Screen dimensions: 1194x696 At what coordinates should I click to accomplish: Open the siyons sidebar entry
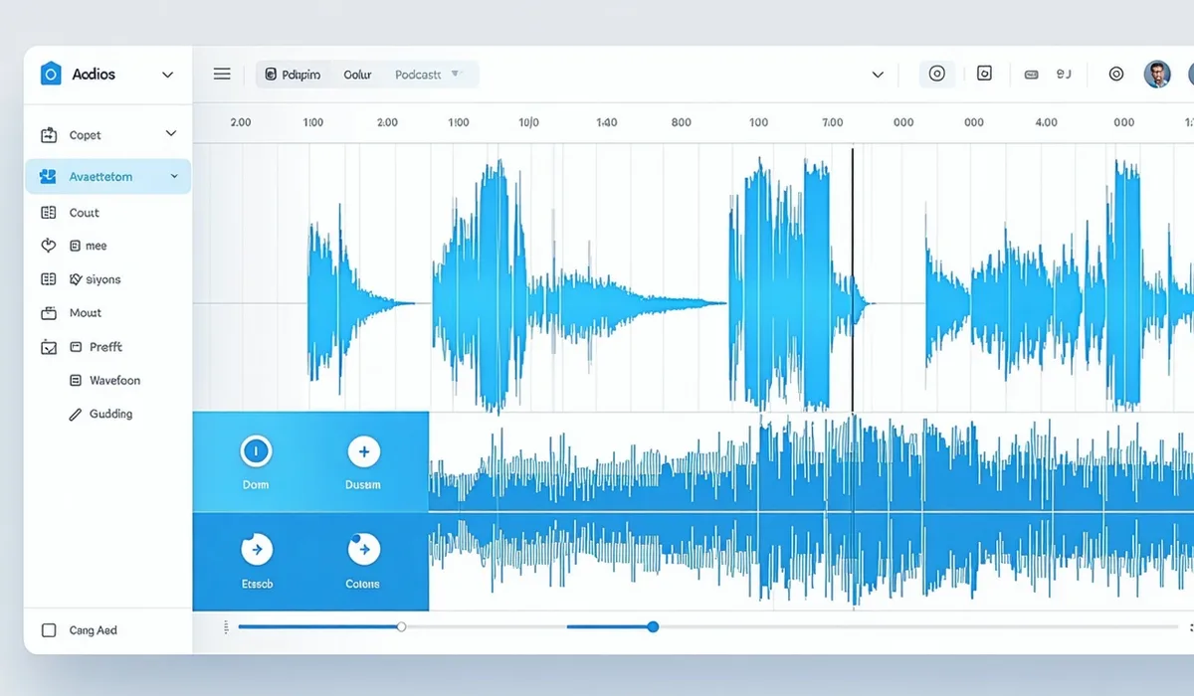tap(103, 279)
